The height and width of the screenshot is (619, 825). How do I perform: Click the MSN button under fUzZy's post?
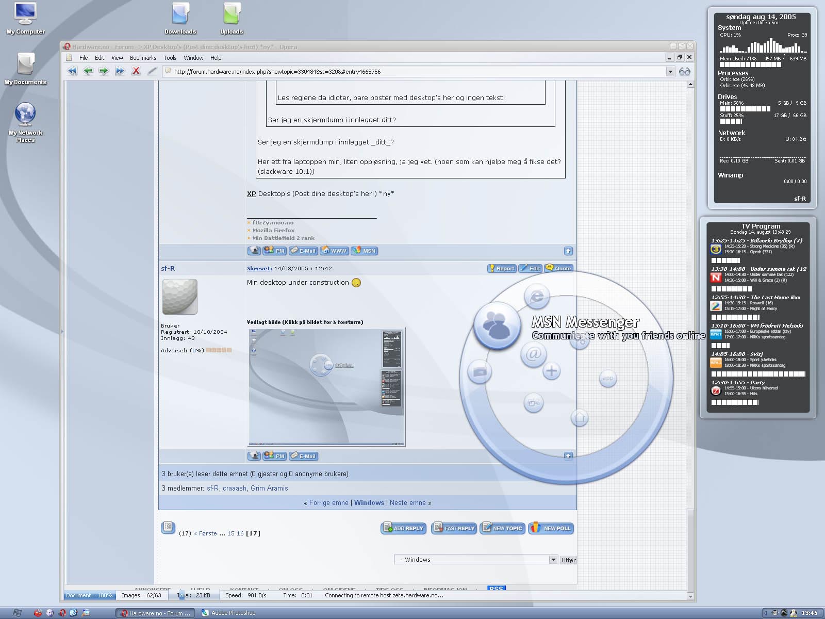click(x=365, y=251)
